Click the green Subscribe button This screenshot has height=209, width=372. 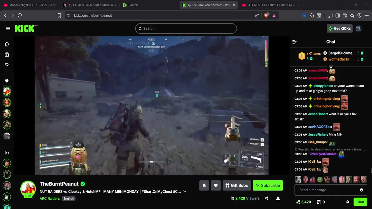[268, 185]
